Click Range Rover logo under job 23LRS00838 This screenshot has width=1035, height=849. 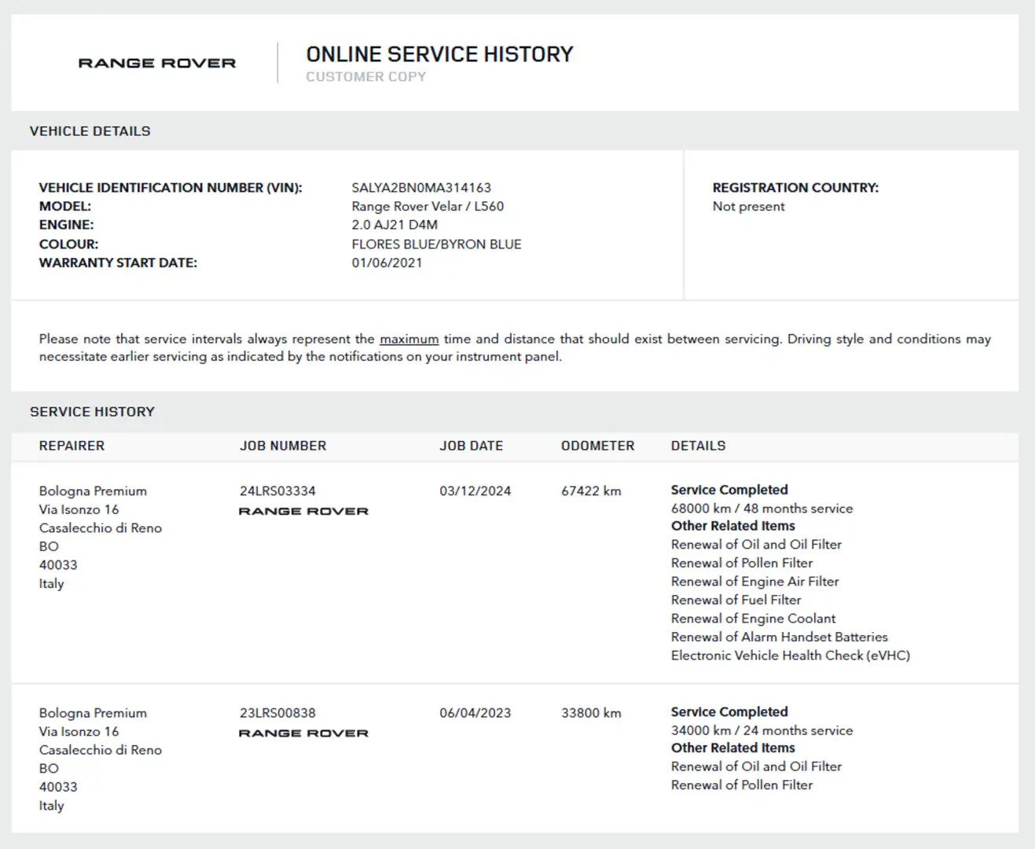pos(303,733)
